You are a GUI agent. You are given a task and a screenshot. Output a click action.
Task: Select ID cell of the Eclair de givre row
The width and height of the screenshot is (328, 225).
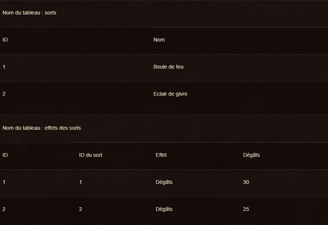[x=4, y=94]
